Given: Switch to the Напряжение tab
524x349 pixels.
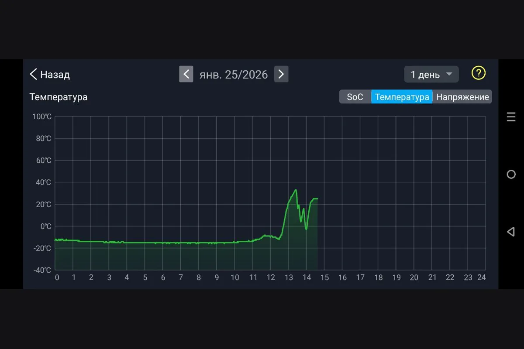Looking at the screenshot, I should tap(462, 97).
